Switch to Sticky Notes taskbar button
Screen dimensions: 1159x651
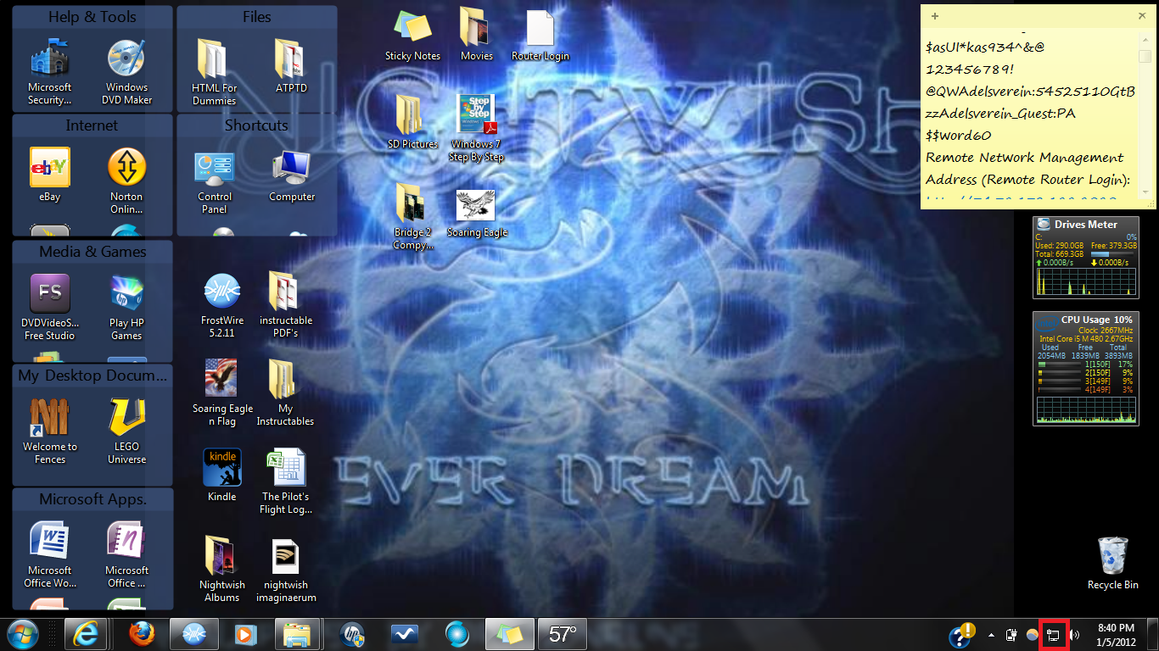(510, 634)
